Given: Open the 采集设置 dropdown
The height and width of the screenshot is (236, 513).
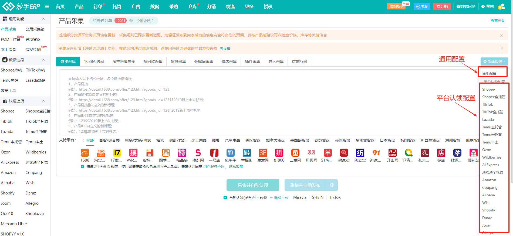Looking at the screenshot, I should pos(494,61).
